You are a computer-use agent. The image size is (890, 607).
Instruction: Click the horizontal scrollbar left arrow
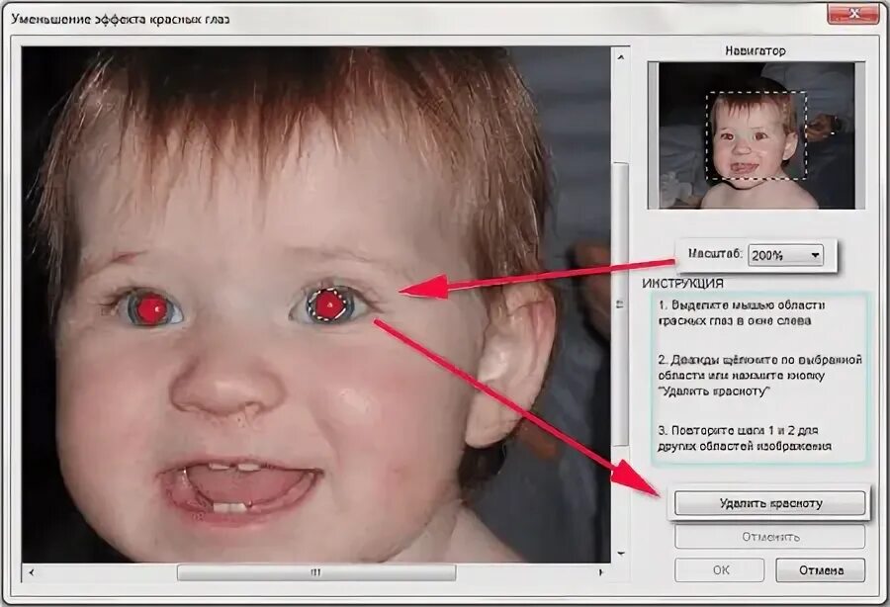[32, 572]
